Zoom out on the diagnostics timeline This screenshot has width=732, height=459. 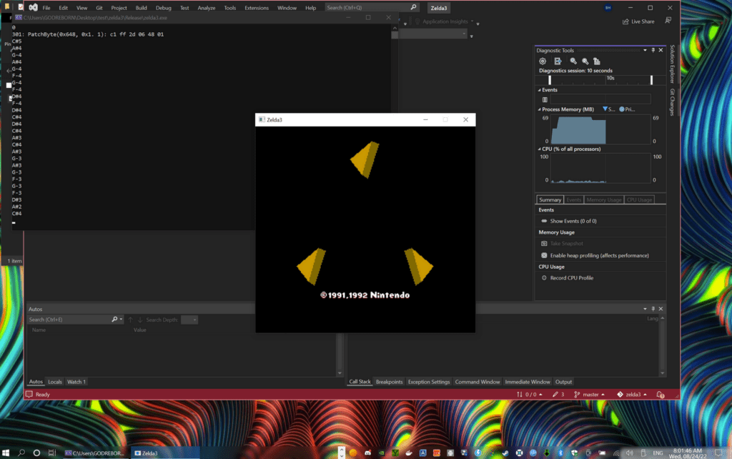click(585, 61)
